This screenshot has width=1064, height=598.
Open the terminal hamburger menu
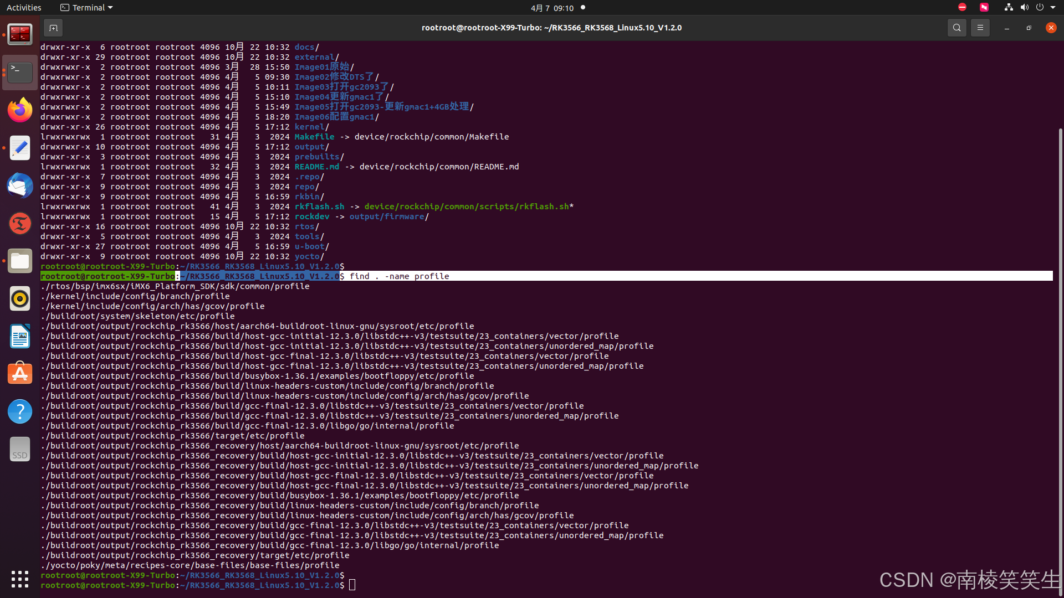980,28
